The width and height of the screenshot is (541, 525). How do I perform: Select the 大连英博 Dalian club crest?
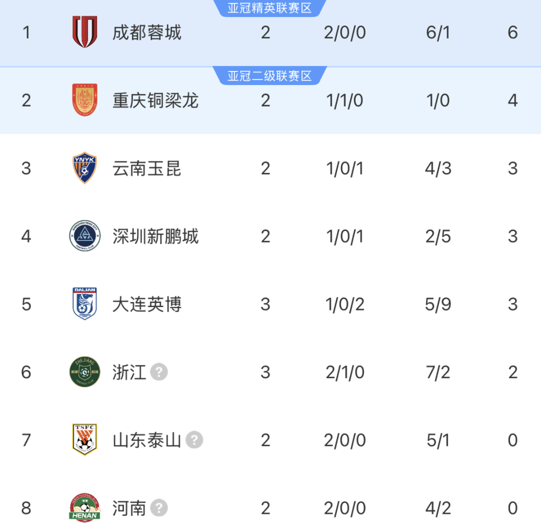tap(83, 304)
